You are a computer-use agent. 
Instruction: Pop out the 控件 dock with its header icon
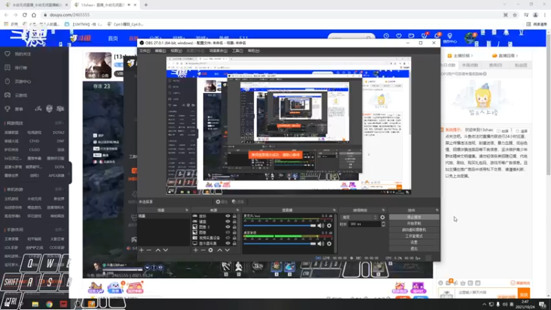coord(437,210)
